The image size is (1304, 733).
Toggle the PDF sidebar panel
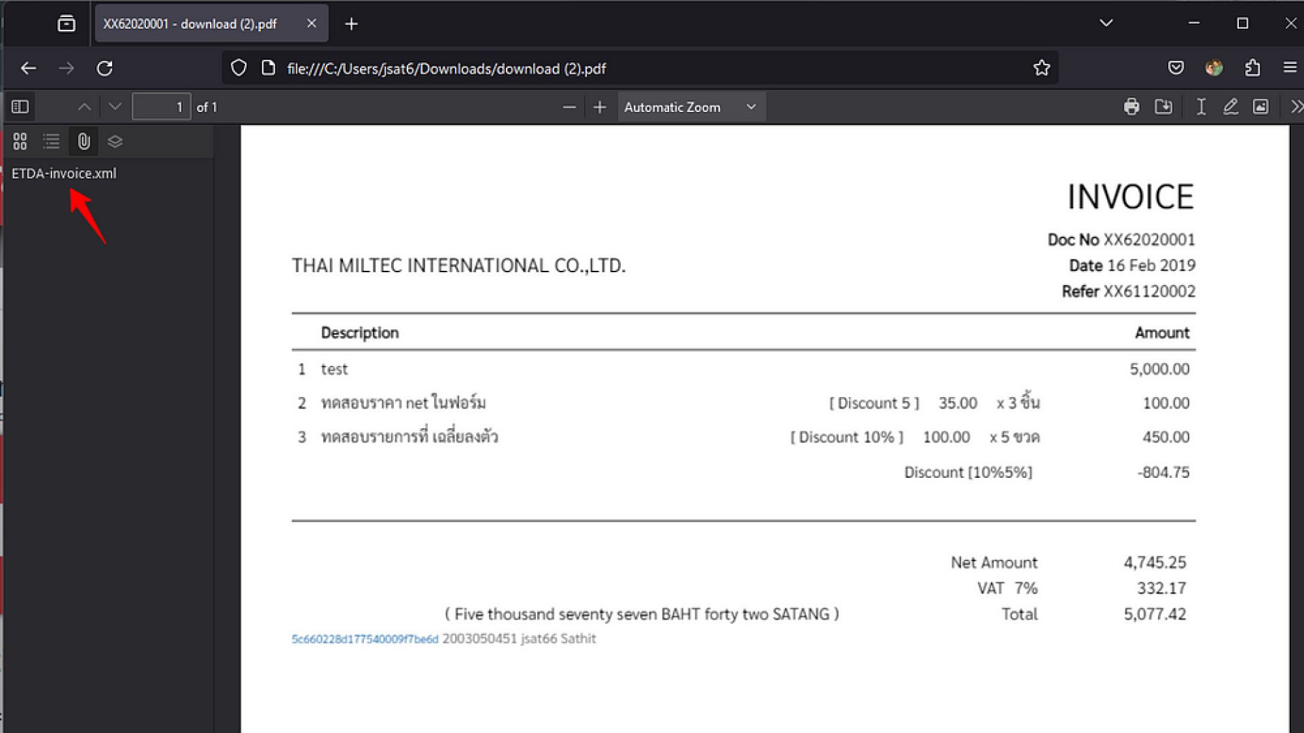[x=20, y=107]
